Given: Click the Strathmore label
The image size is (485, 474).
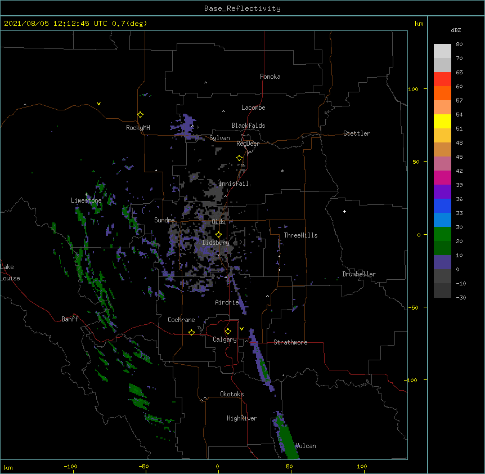Looking at the screenshot, I should [x=290, y=342].
